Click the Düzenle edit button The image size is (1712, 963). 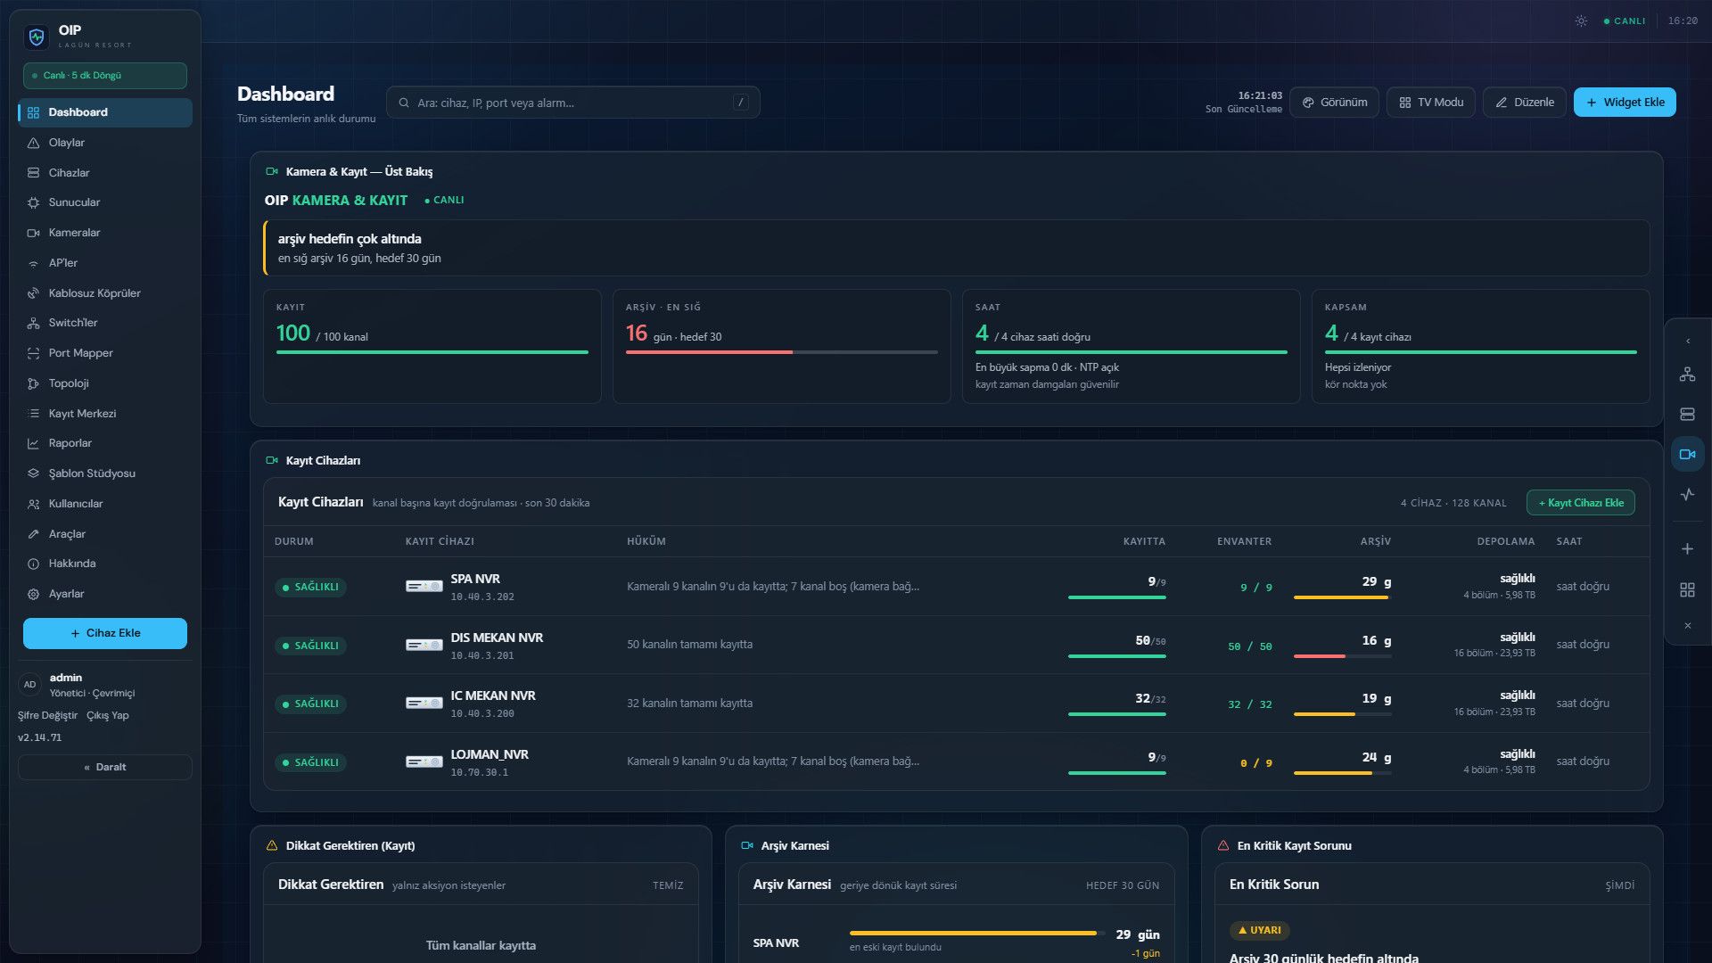click(x=1525, y=103)
